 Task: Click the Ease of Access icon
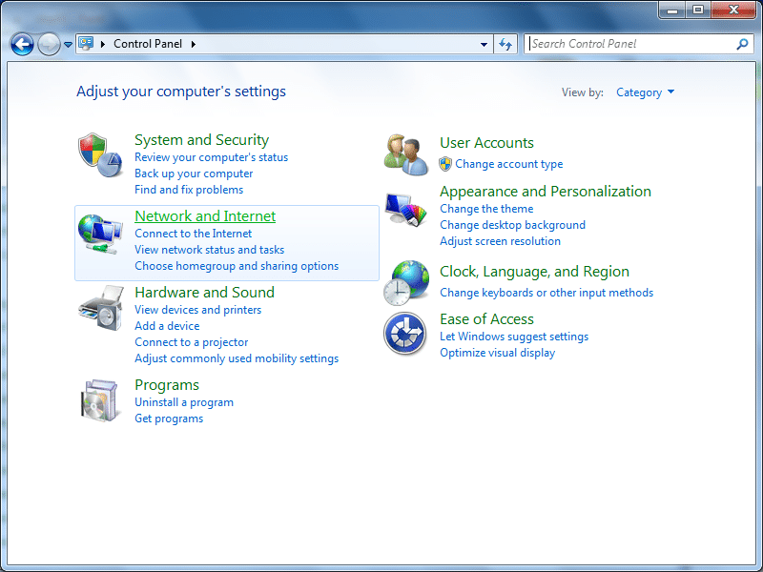pos(404,334)
